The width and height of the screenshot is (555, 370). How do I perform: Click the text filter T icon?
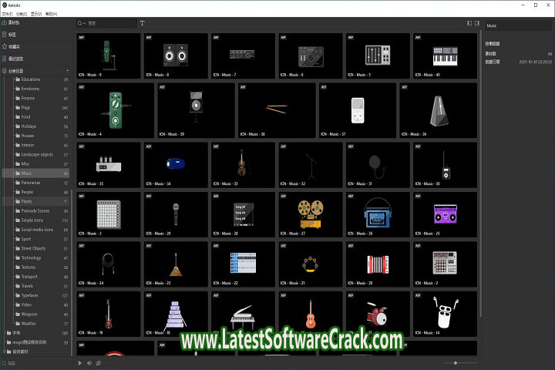click(142, 23)
